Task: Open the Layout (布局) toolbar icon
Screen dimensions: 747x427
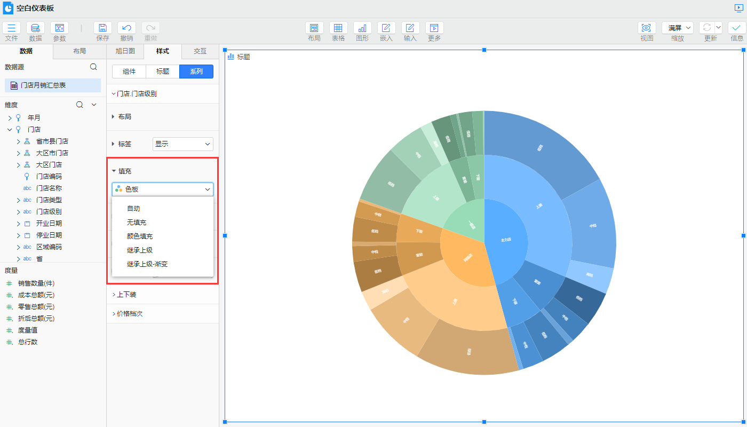Action: pos(314,28)
